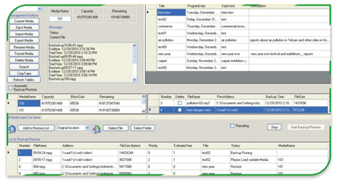Click Refresh Tables button

[24, 80]
